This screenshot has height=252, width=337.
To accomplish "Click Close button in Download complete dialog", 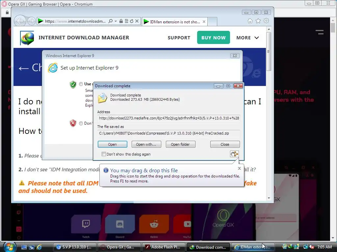I will click(225, 144).
